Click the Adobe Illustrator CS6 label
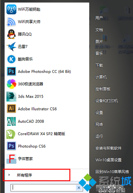The width and height of the screenshot is (133, 193). tap(37, 109)
